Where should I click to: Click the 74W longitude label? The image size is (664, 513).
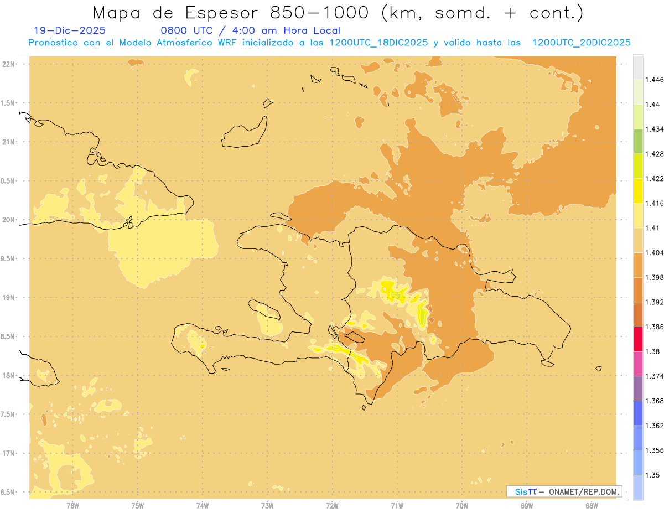click(202, 506)
